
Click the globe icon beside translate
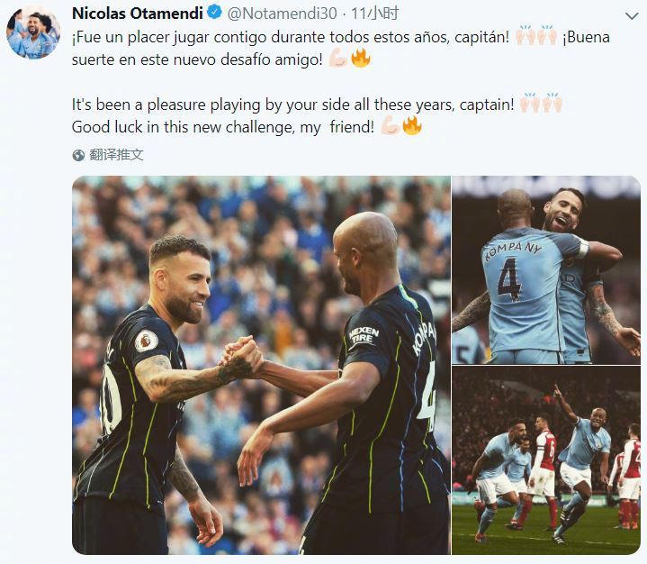(x=78, y=155)
